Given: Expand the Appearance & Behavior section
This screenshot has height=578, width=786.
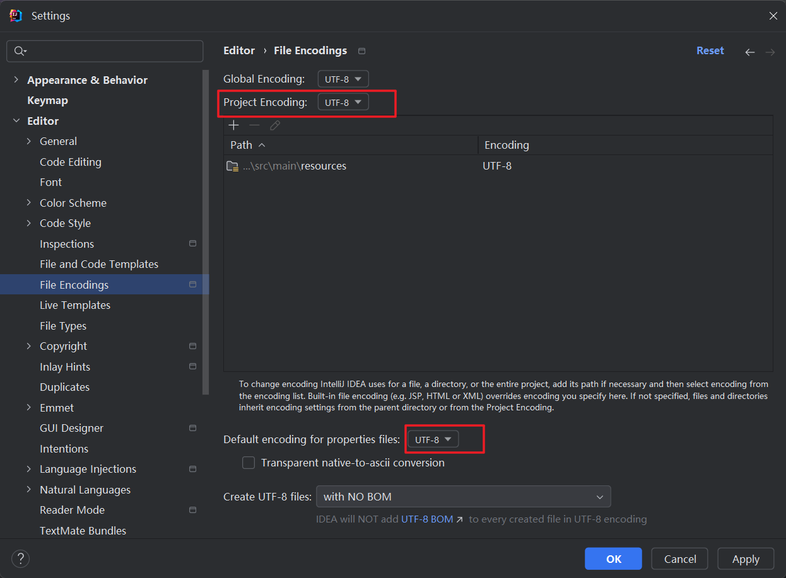Looking at the screenshot, I should pyautogui.click(x=16, y=80).
